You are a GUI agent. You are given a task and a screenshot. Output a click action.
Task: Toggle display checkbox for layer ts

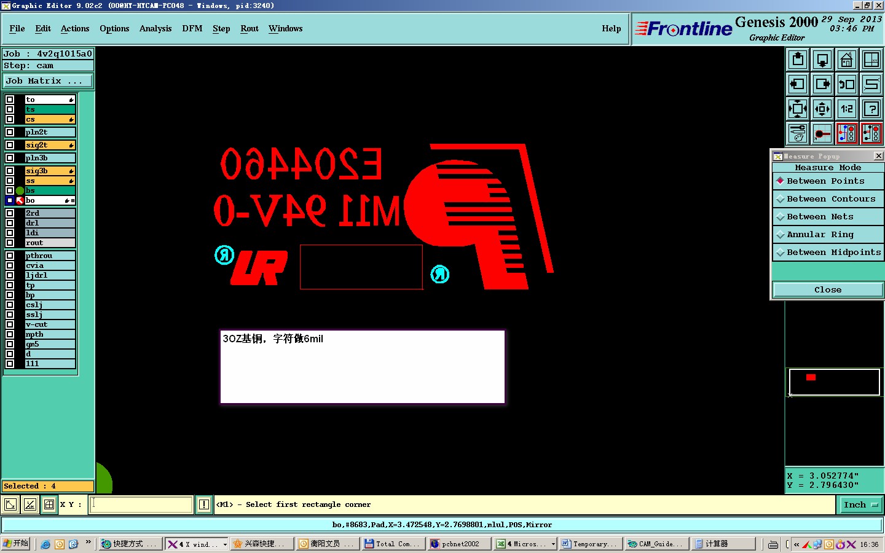tap(10, 109)
